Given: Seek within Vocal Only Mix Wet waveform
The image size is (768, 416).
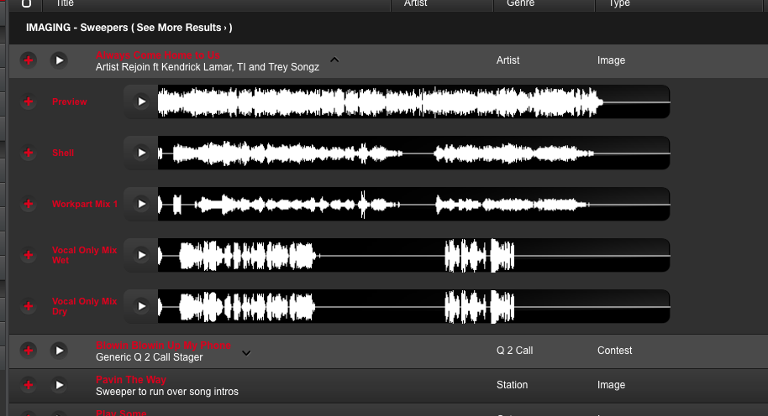Looking at the screenshot, I should (414, 255).
